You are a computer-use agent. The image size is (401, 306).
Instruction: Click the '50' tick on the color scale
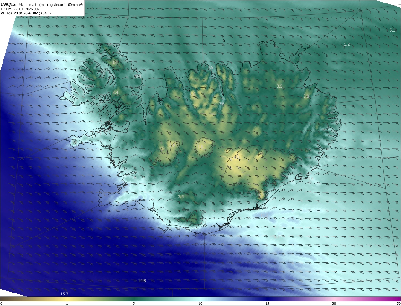coord(398,303)
